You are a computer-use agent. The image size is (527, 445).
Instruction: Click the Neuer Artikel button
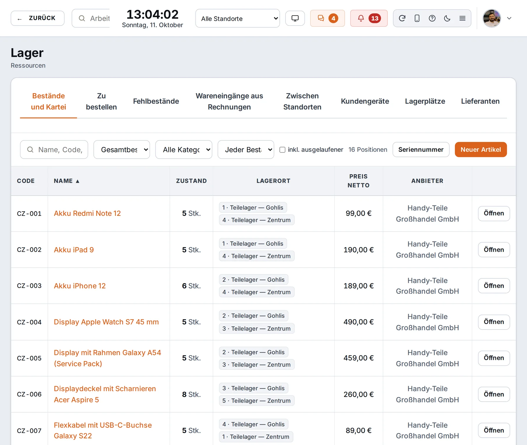[480, 150]
